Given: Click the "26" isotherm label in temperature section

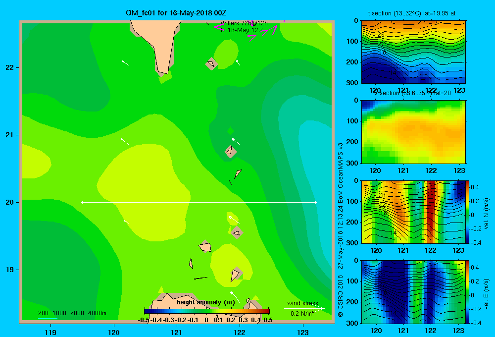Looking at the screenshot, I should 381,35.
